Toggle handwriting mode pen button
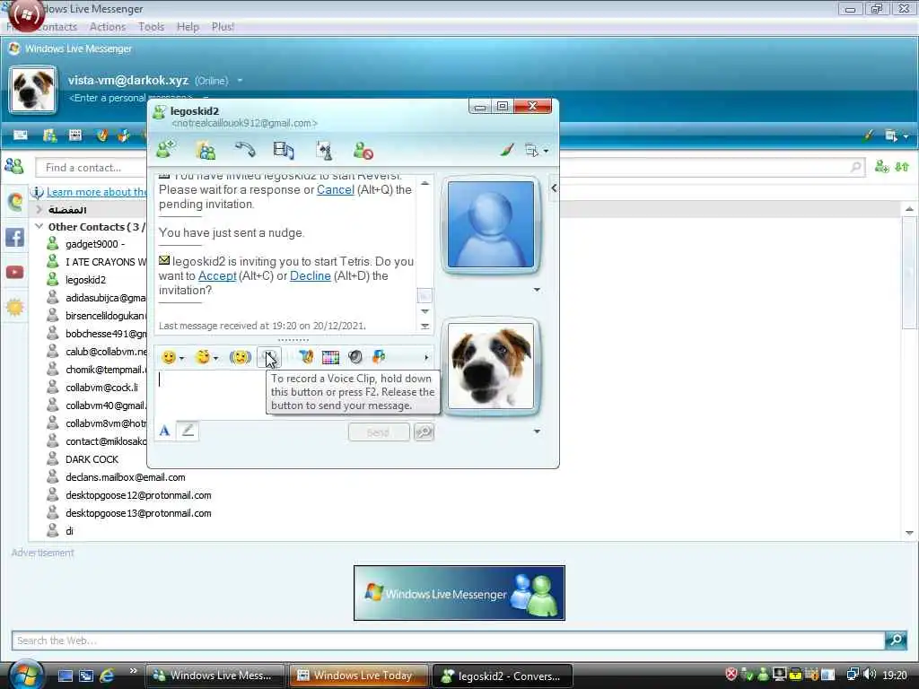Viewport: 919px width, 689px height. coord(188,432)
